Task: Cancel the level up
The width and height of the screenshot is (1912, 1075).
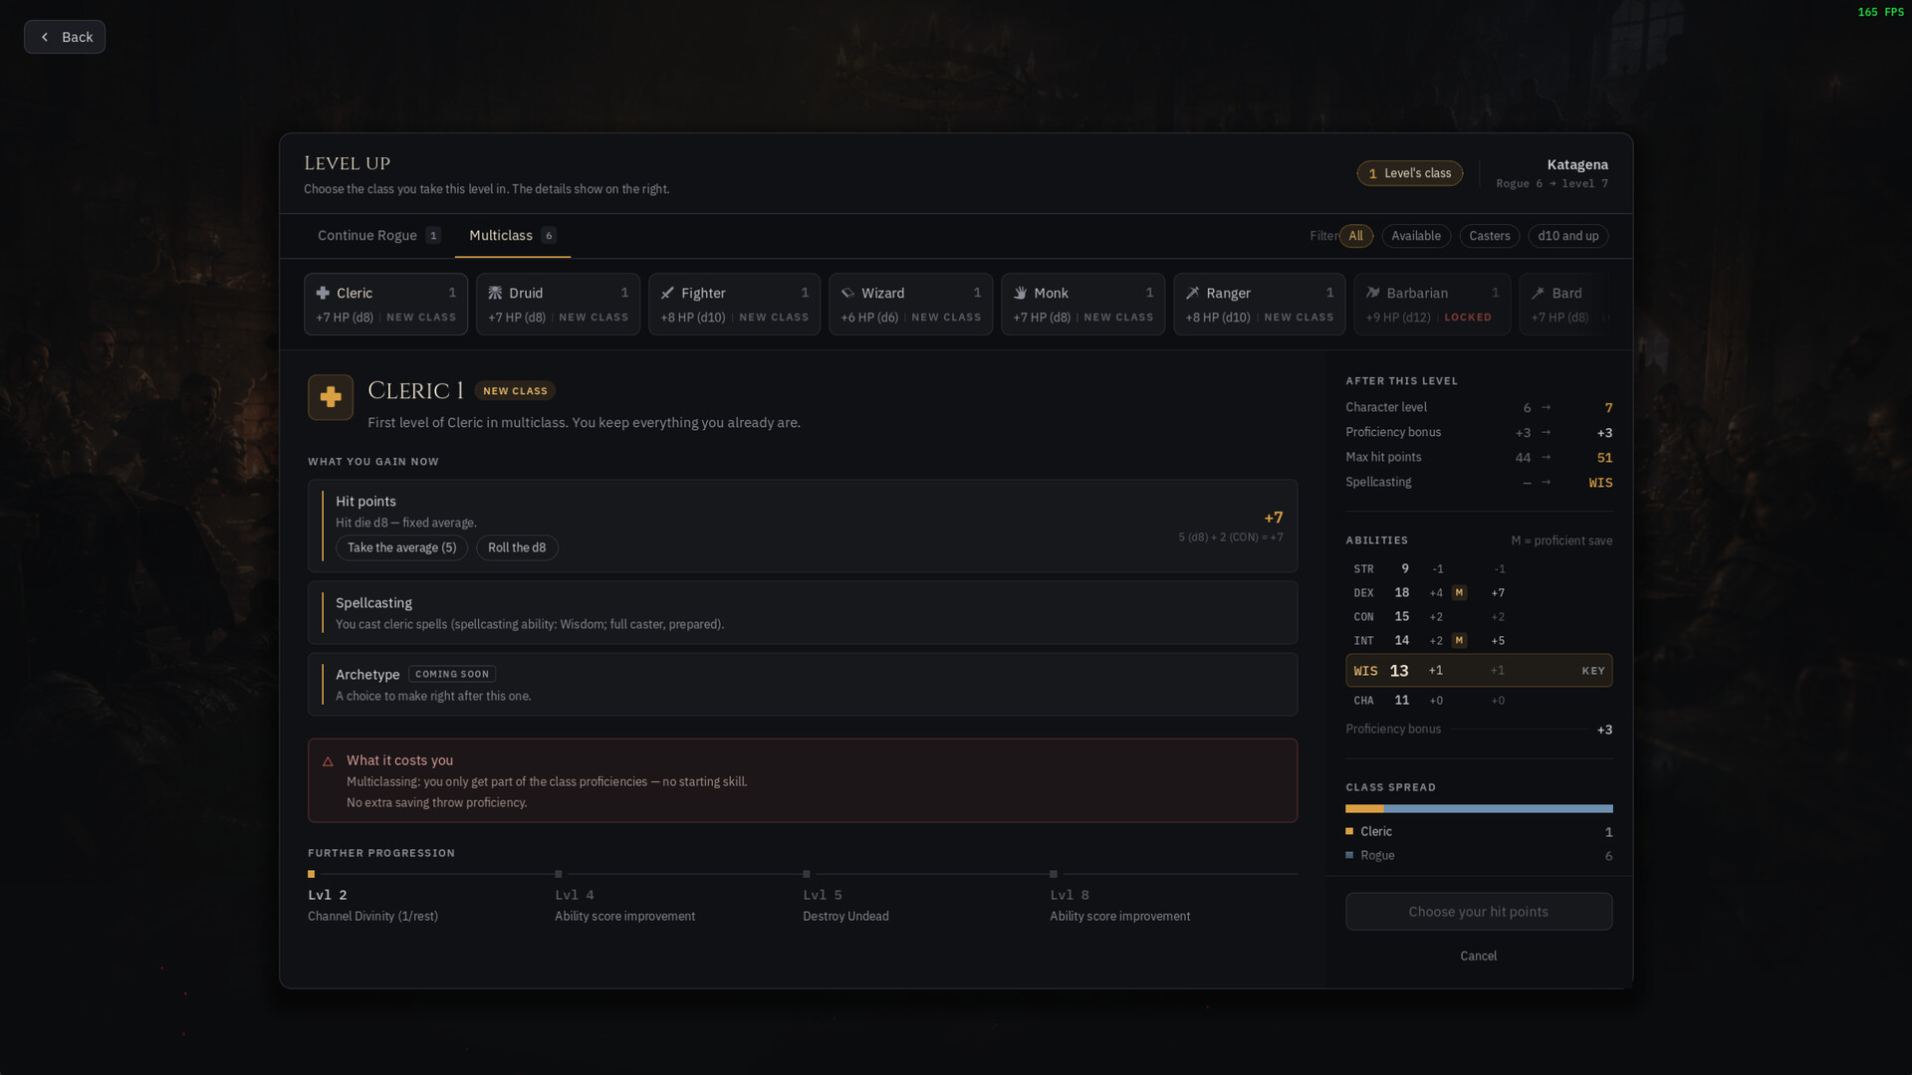Action: point(1478,956)
